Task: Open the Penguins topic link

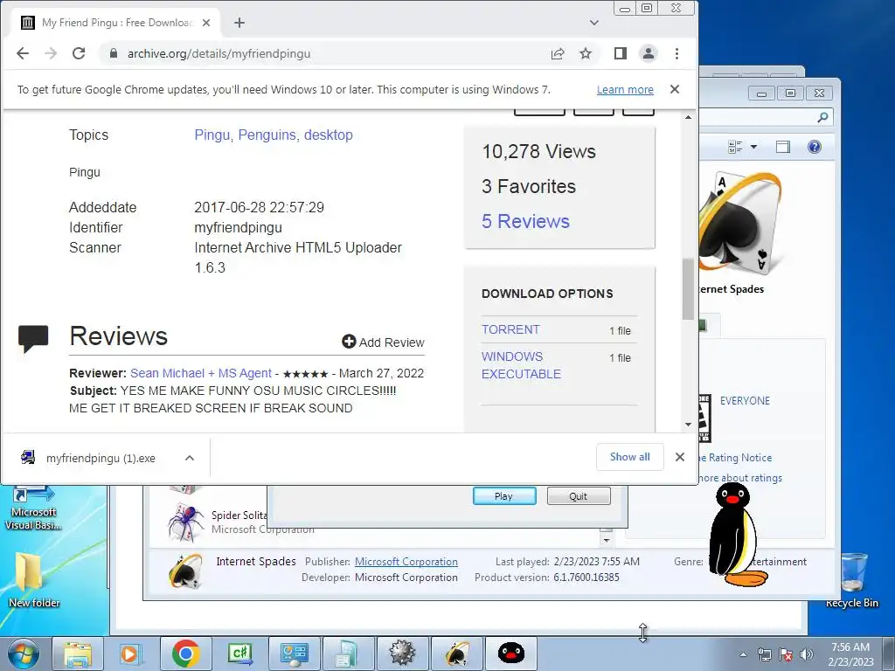Action: [x=267, y=135]
